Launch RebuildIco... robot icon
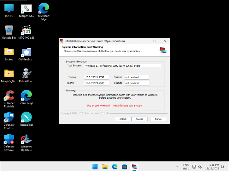The image size is (229, 171). click(26, 75)
